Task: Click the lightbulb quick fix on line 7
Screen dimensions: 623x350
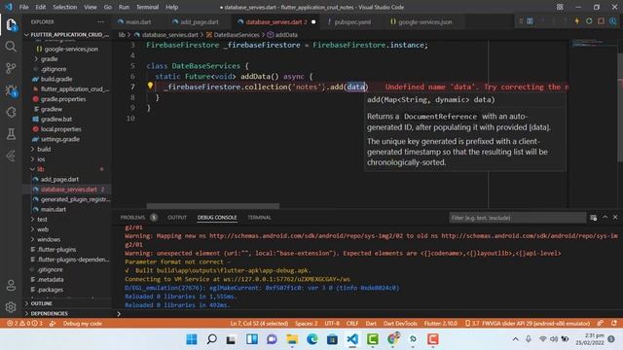Action: tap(150, 86)
